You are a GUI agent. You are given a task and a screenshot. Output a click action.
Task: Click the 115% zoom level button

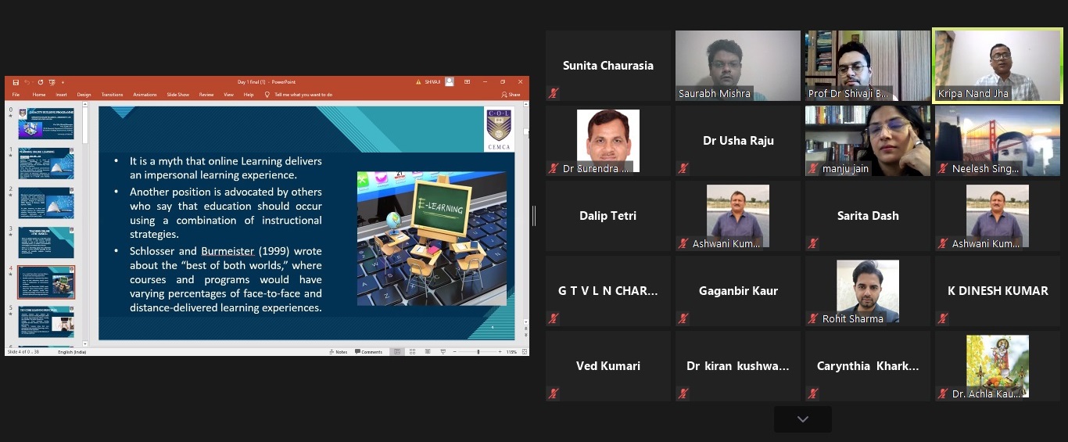coord(512,352)
